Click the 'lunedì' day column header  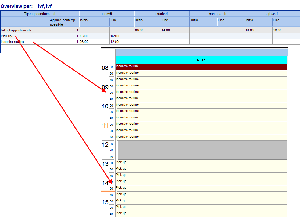pos(107,14)
